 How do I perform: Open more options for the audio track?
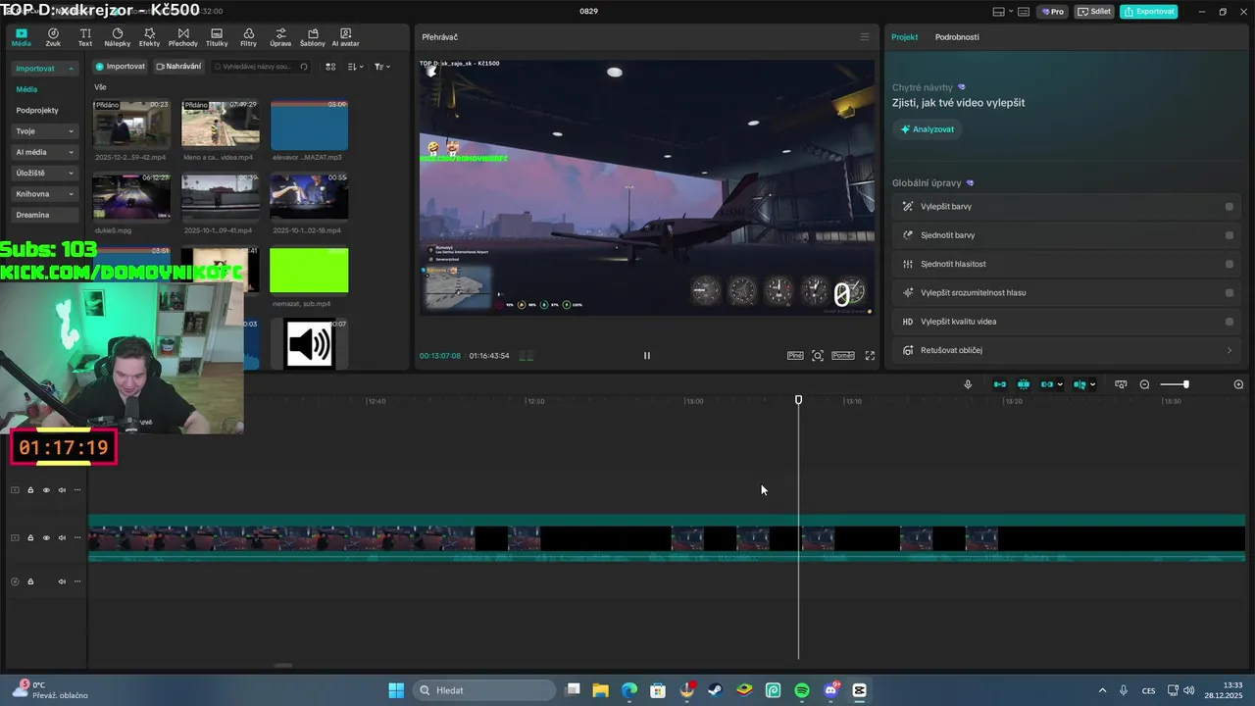77,581
